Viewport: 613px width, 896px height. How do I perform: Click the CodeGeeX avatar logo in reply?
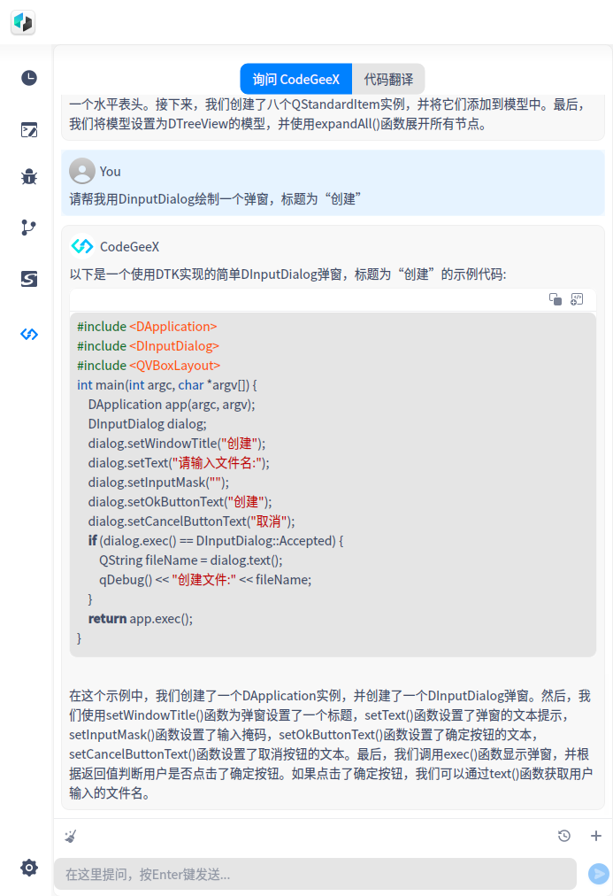[x=82, y=246]
